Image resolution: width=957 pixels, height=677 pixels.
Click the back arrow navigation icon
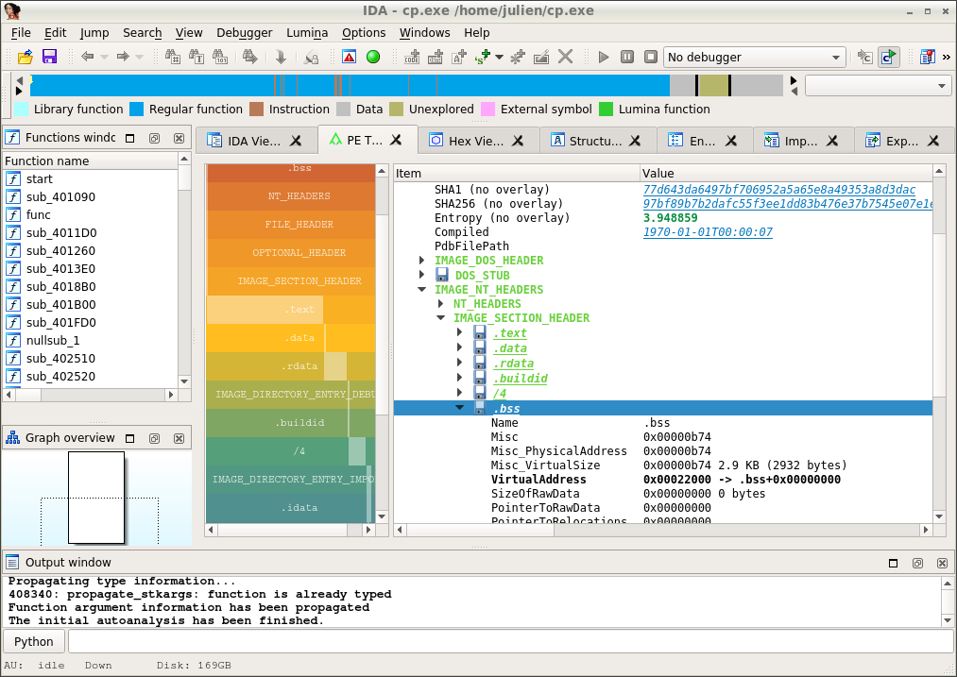click(88, 57)
